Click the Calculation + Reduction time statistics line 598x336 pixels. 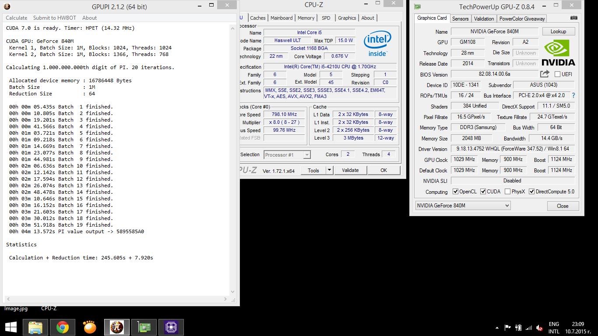(x=81, y=258)
